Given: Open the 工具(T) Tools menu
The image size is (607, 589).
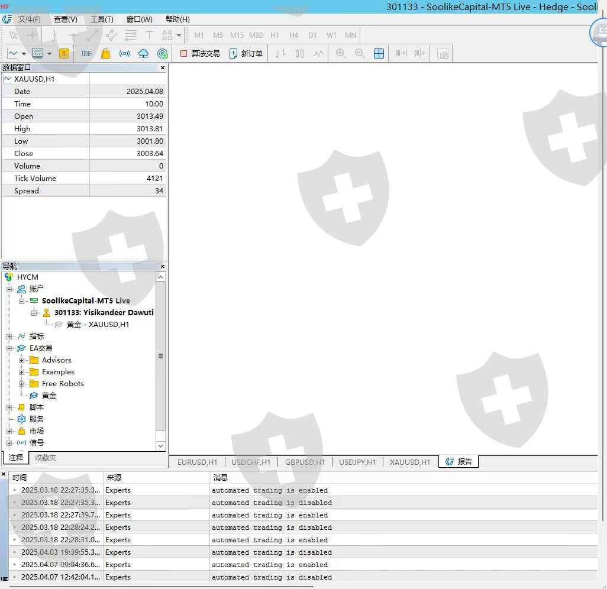Looking at the screenshot, I should tap(102, 19).
